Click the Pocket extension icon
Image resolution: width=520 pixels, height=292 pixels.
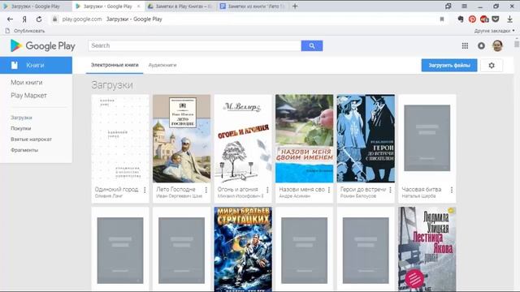[496, 19]
